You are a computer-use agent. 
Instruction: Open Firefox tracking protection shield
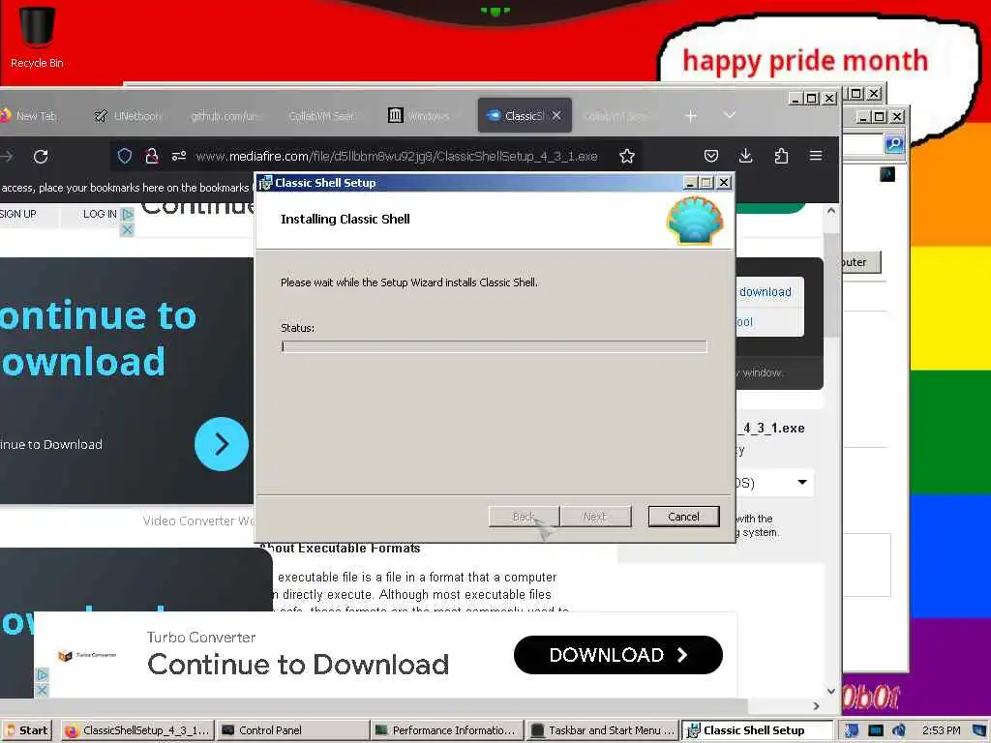[x=125, y=156]
